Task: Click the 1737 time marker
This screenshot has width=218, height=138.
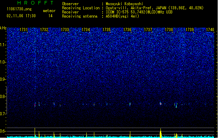Action: click(148, 30)
